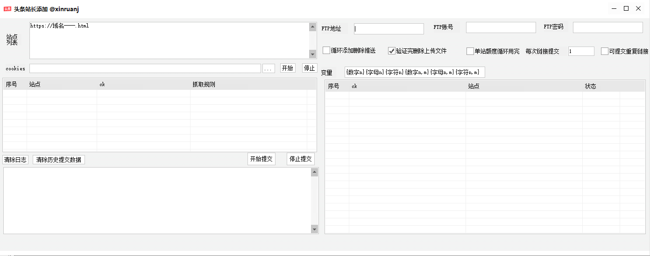The image size is (650, 256).
Task: Click the log area scroll-up arrow
Action: pos(314,173)
